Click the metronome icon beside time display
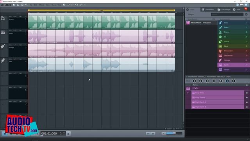The width and height of the screenshot is (250, 141). coord(68,134)
